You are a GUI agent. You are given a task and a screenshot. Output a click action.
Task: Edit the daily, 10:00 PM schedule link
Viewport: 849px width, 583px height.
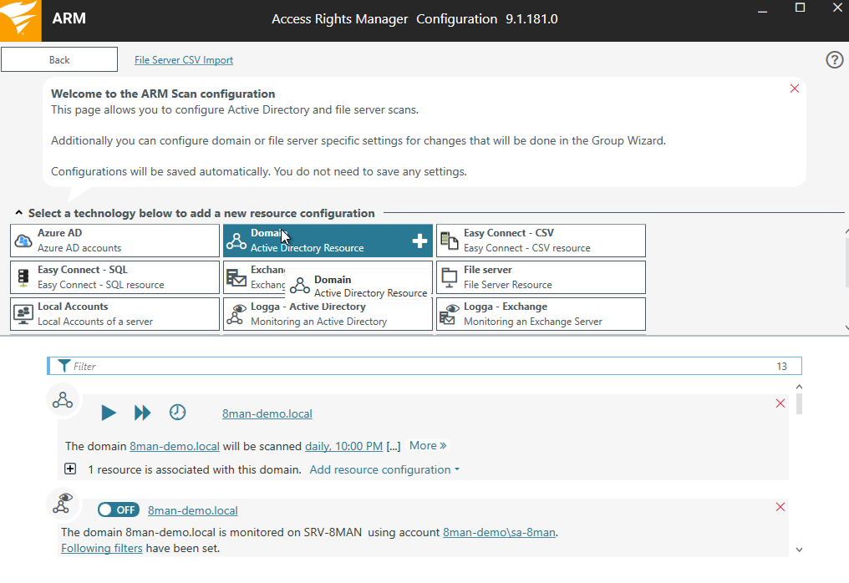point(343,447)
